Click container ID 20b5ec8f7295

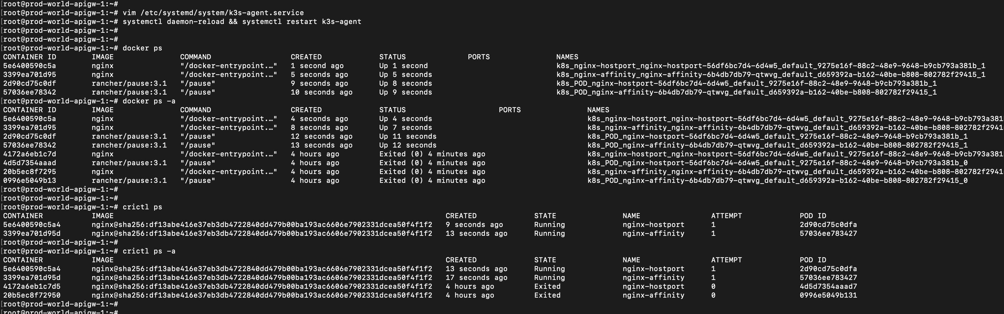point(30,172)
